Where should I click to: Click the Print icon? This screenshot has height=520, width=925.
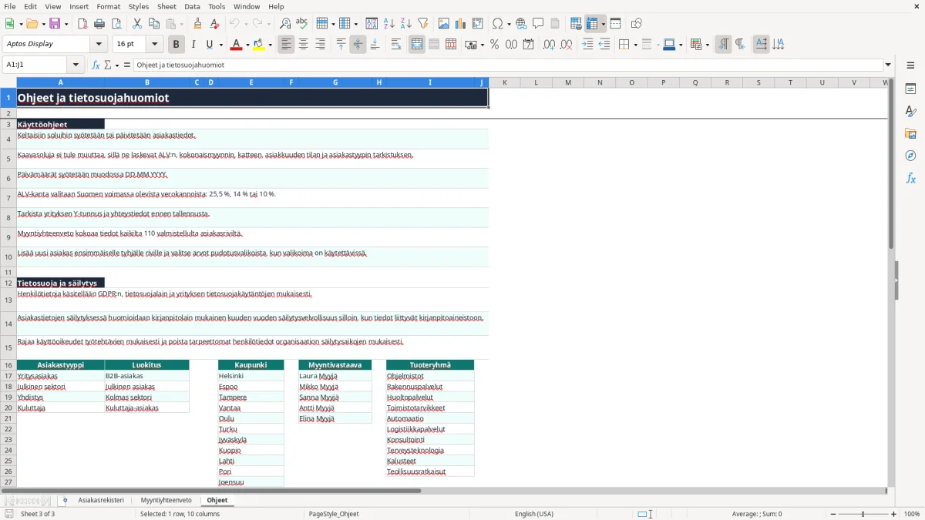click(99, 24)
